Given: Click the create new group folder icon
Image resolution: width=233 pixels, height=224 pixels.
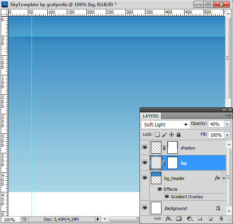Looking at the screenshot, I should [199, 219].
